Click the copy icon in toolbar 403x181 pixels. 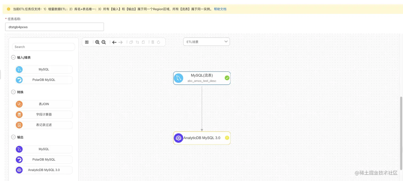coord(131,42)
